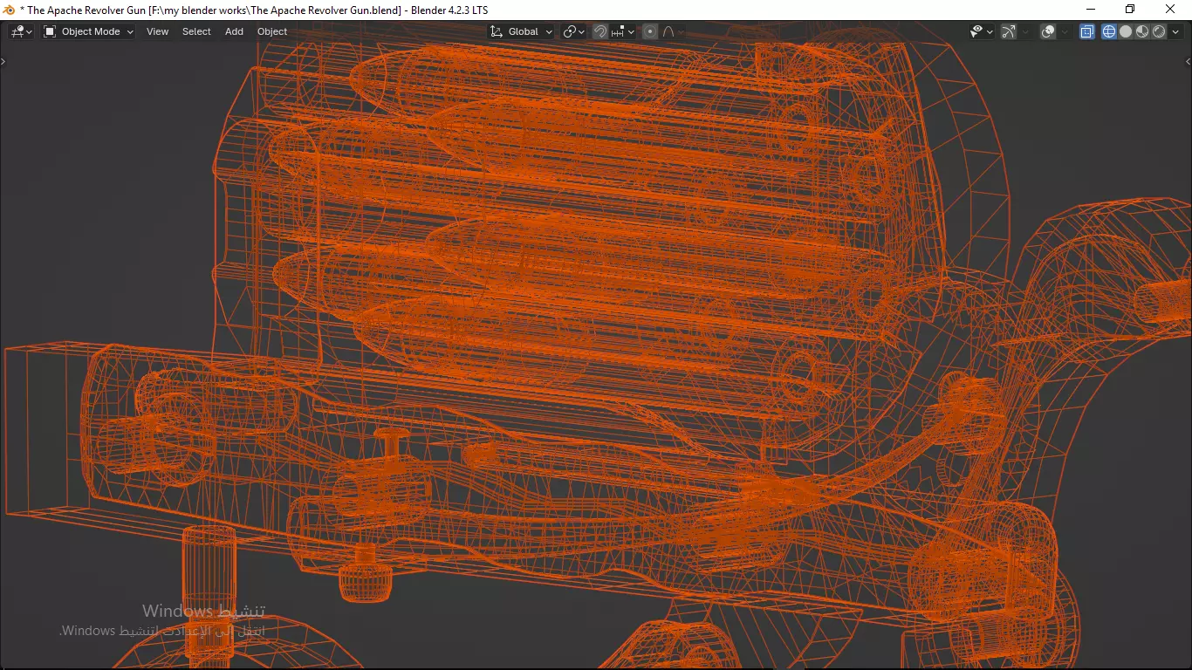Open the snapping options dropdown
Image resolution: width=1192 pixels, height=670 pixels.
coord(623,31)
